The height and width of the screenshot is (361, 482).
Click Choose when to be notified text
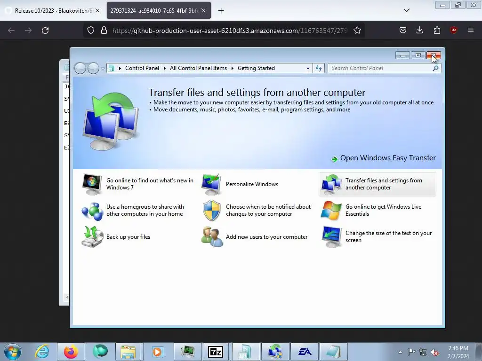pos(268,210)
